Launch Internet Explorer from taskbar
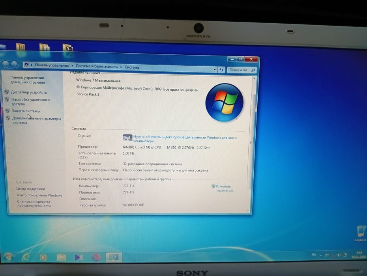The width and height of the screenshot is (367, 276). click(26, 257)
